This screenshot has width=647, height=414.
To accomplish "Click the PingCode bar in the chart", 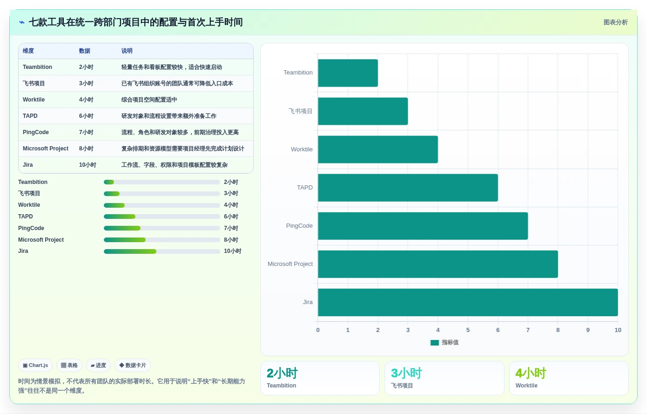I will coord(423,226).
